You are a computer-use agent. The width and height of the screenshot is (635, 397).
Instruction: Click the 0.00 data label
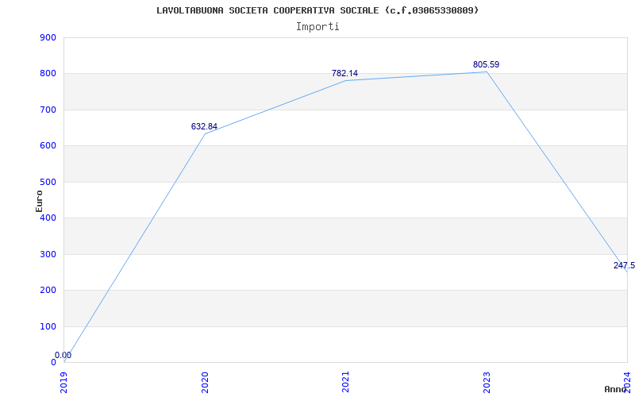pyautogui.click(x=63, y=355)
